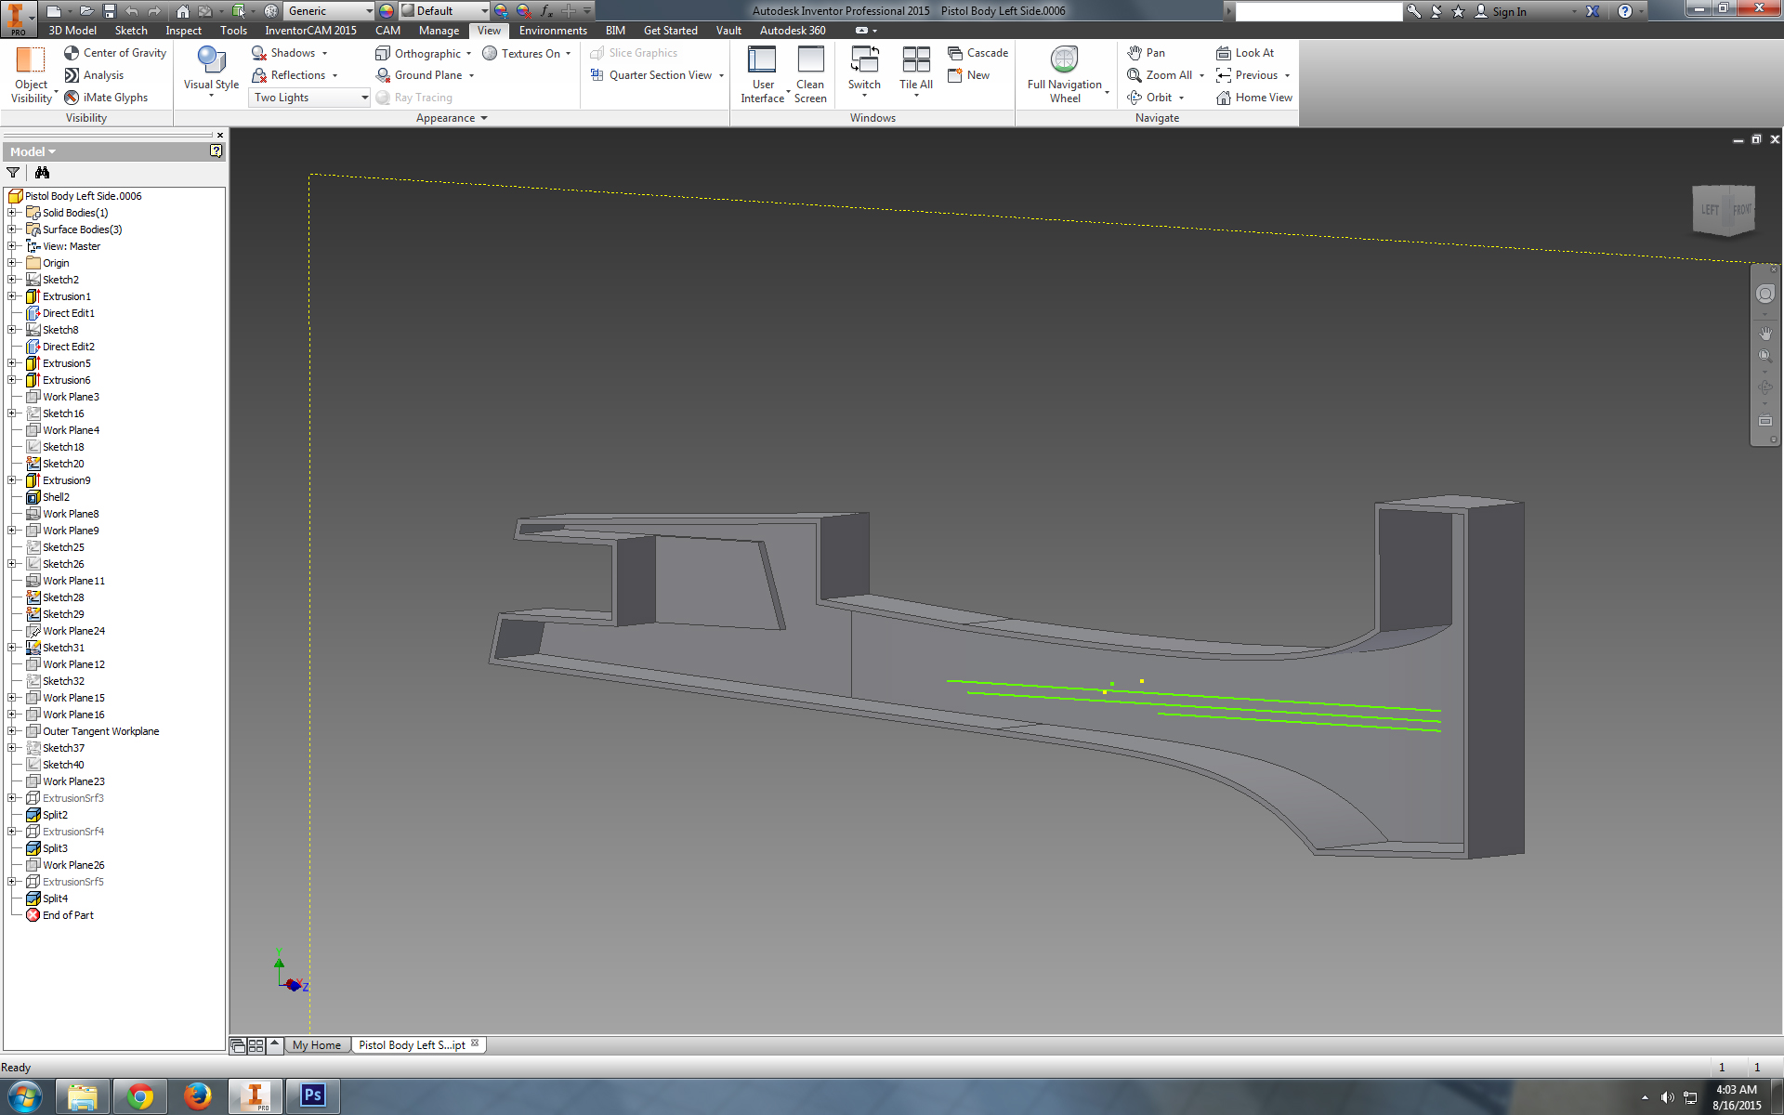The image size is (1784, 1115).
Task: Click the navigation bar steering wheel icon
Action: [x=1765, y=295]
